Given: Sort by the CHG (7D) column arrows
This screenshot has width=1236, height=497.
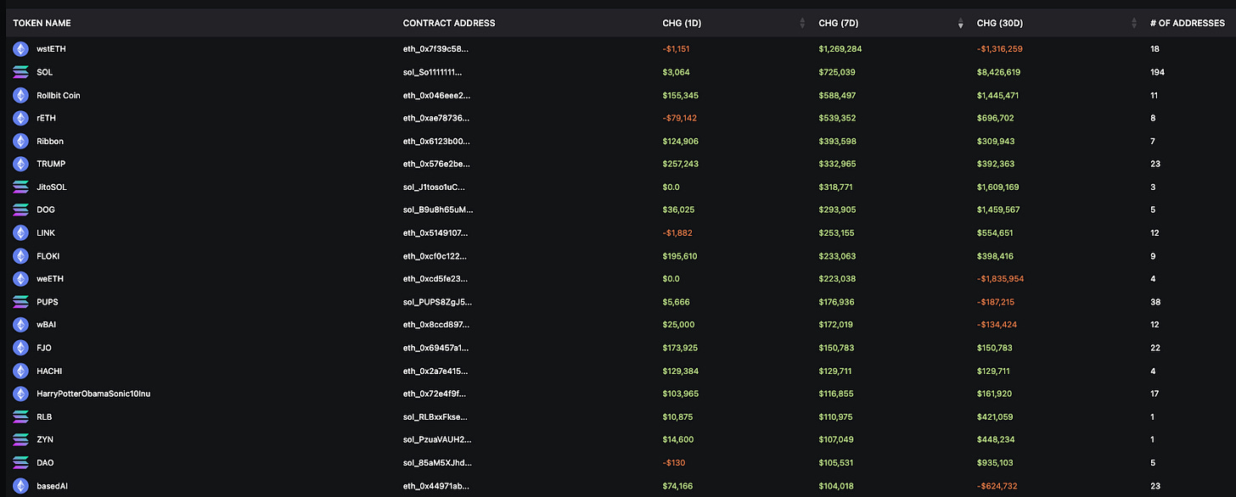Looking at the screenshot, I should pos(960,23).
